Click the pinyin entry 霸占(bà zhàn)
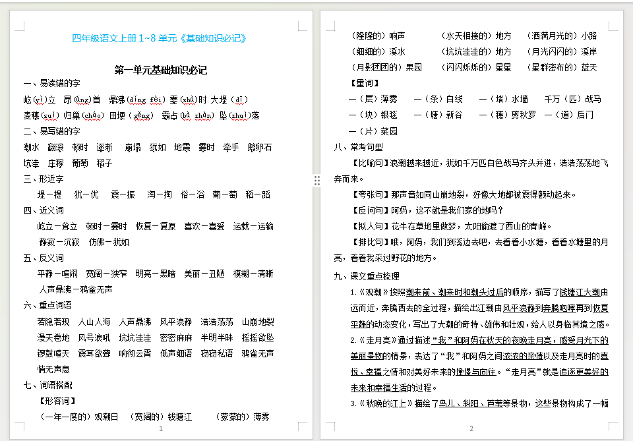 [x=188, y=115]
